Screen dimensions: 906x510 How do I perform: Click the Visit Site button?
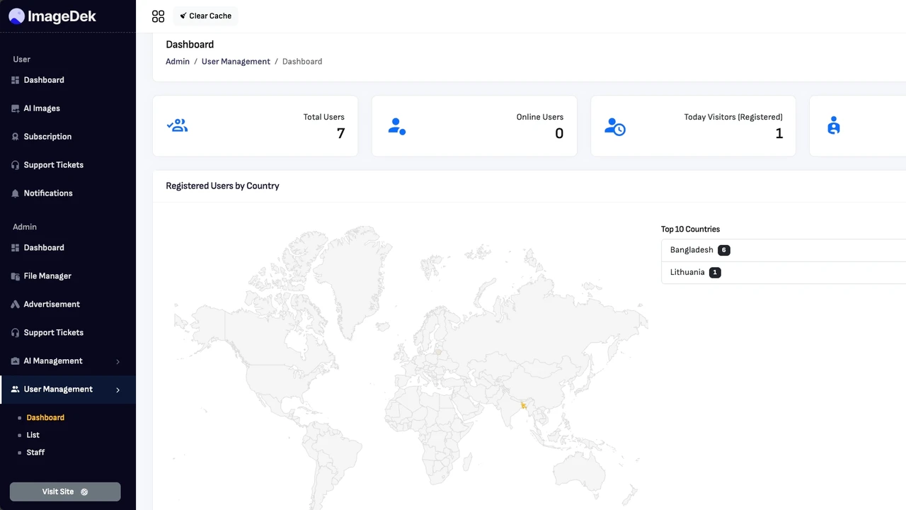[x=65, y=492]
